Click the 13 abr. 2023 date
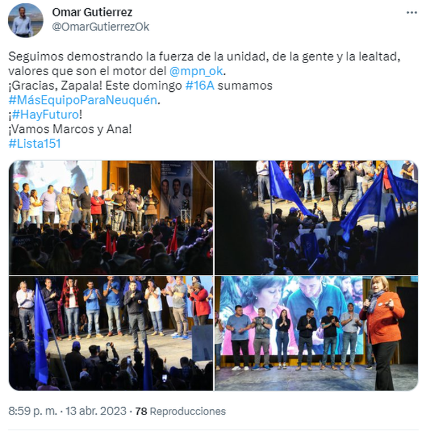426x431 pixels. pyautogui.click(x=96, y=411)
